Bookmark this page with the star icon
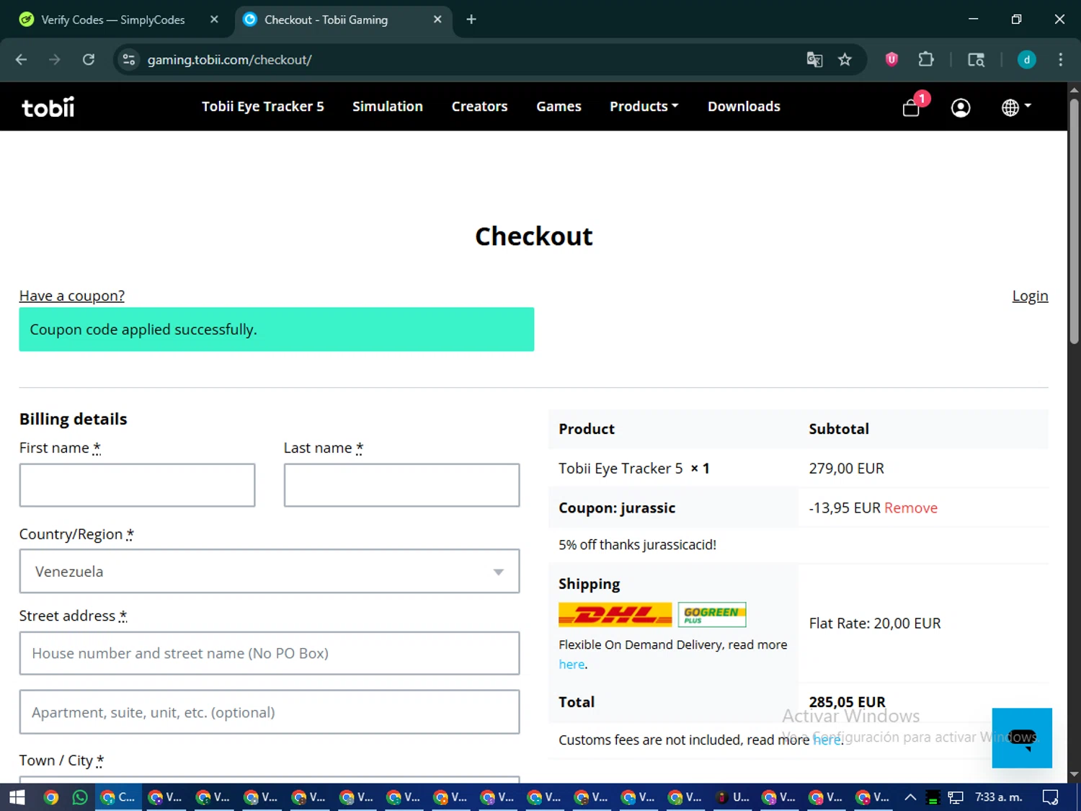 click(x=845, y=60)
